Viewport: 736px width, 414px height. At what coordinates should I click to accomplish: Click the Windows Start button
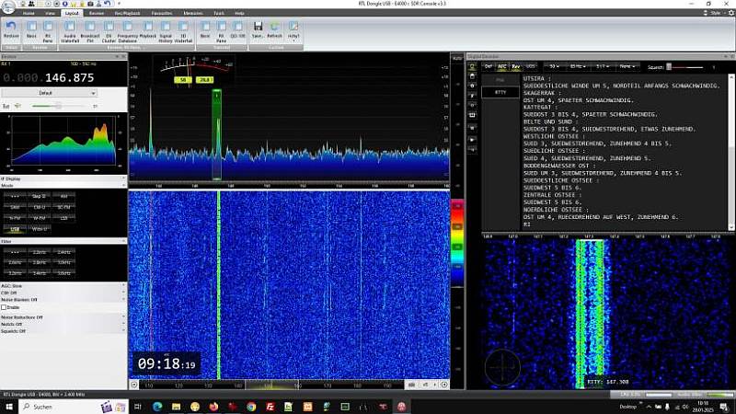tap(8, 407)
